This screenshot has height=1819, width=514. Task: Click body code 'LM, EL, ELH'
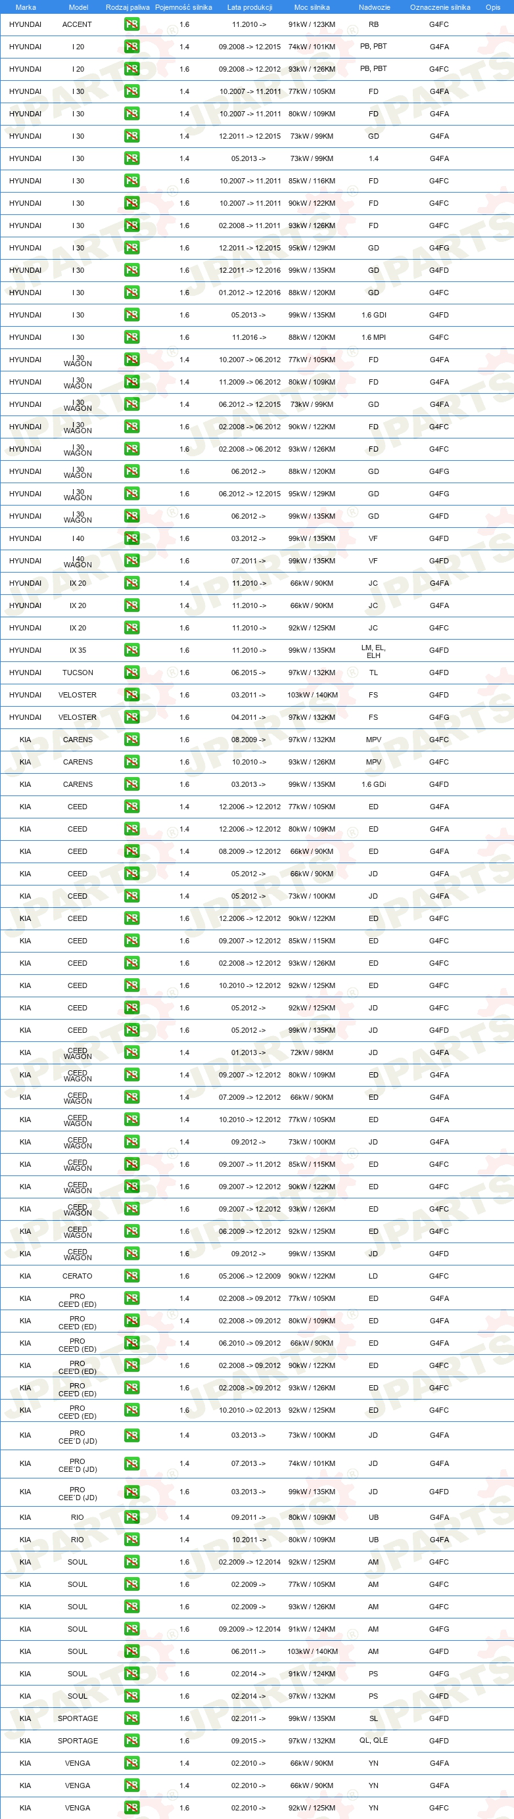coord(373,651)
